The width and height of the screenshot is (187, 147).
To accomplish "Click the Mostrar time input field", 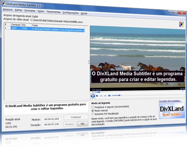I will click(x=52, y=119).
